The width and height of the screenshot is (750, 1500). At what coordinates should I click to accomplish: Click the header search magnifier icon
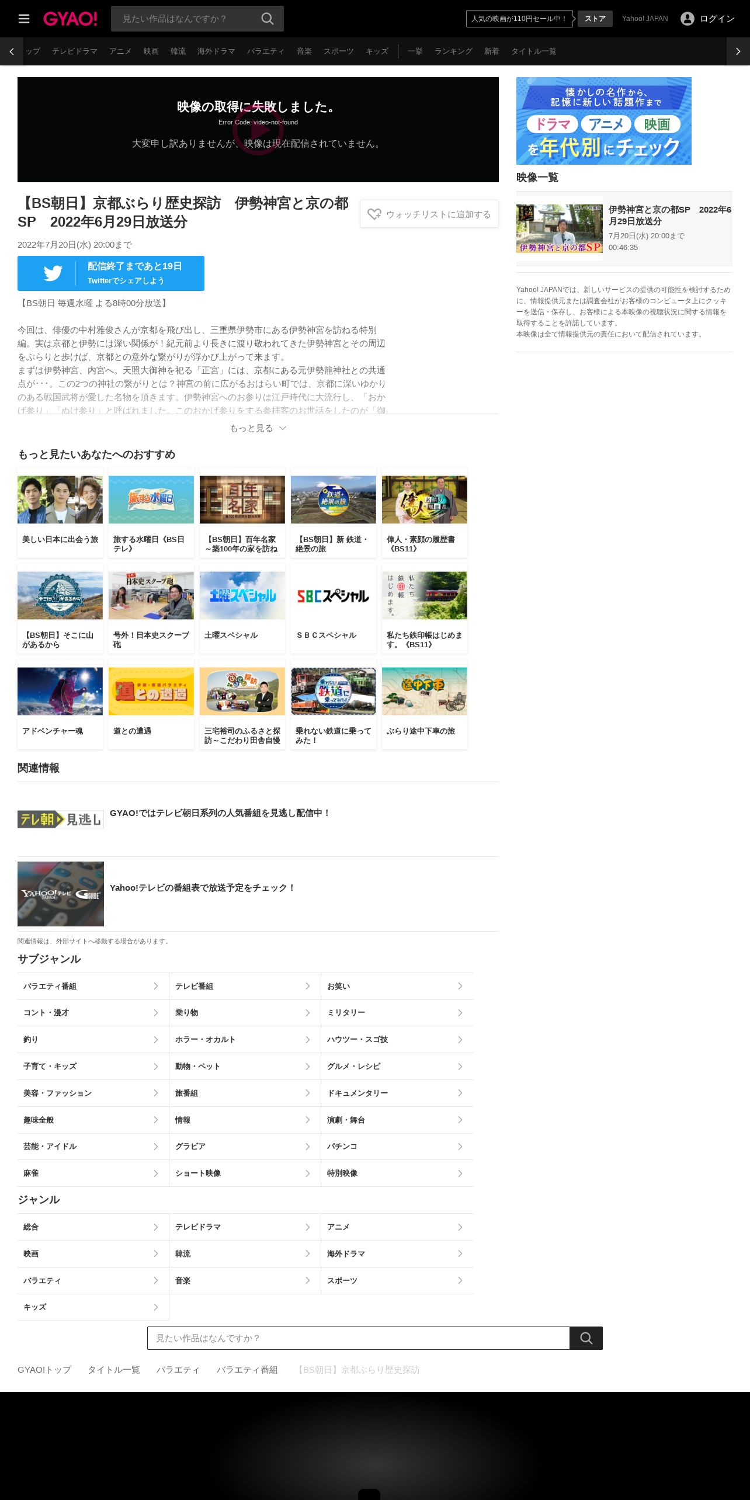pyautogui.click(x=268, y=19)
